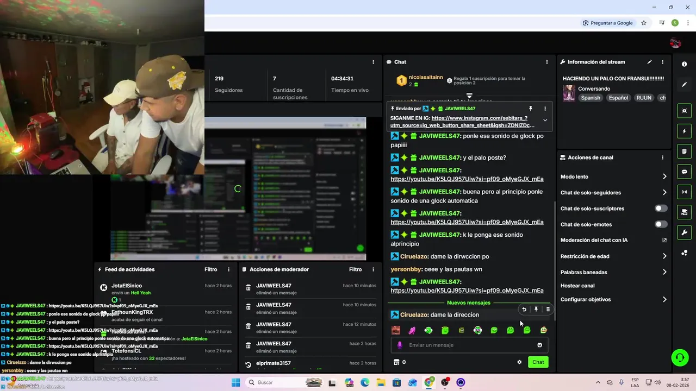Open Moderación del chat con IA
This screenshot has width=696, height=391.
[x=613, y=240]
